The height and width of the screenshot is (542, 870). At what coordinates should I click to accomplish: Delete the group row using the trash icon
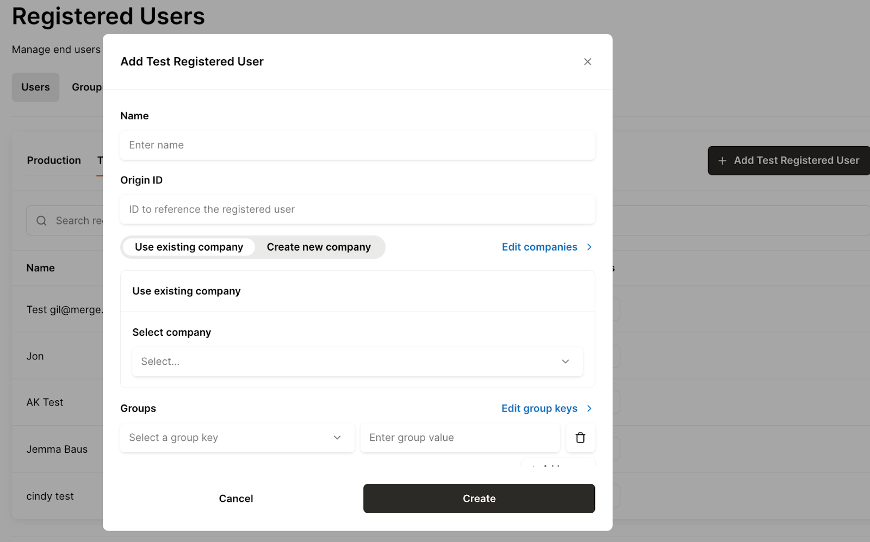pos(580,438)
